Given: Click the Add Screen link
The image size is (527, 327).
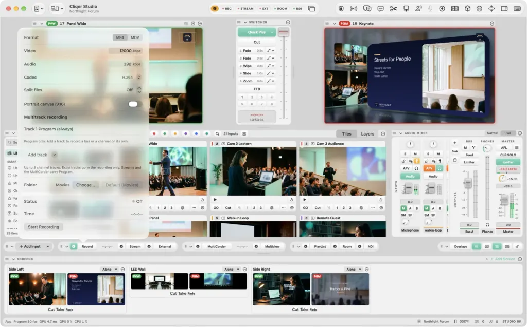Looking at the screenshot, I should 503,259.
